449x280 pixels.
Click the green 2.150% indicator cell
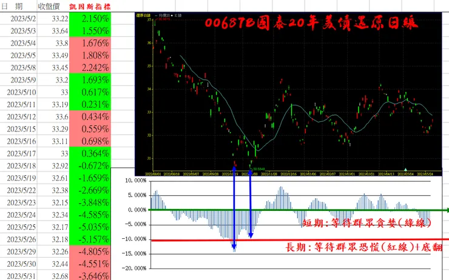(90, 19)
